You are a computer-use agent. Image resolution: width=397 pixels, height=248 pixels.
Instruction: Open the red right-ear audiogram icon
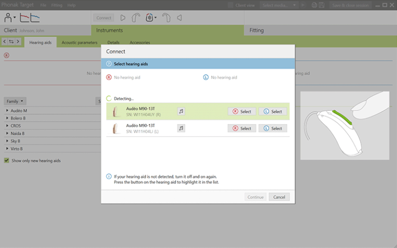(x=24, y=18)
